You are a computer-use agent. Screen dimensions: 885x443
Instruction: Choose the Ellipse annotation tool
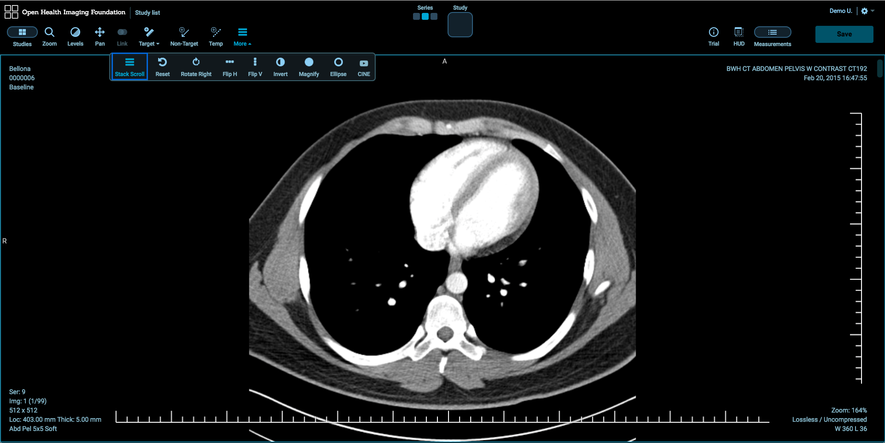coord(338,67)
